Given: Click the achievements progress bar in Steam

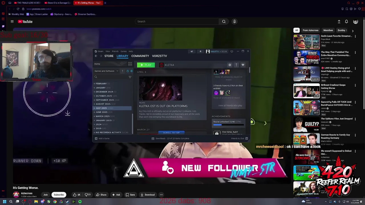Looking at the screenshot, I should [x=228, y=125].
